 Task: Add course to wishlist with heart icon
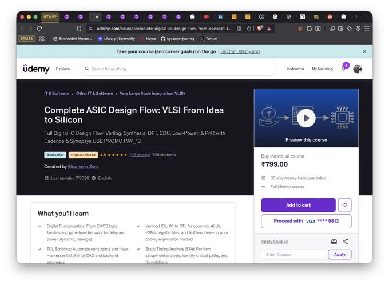(344, 205)
